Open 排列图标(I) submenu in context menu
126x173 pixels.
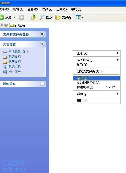pyautogui.click(x=96, y=60)
